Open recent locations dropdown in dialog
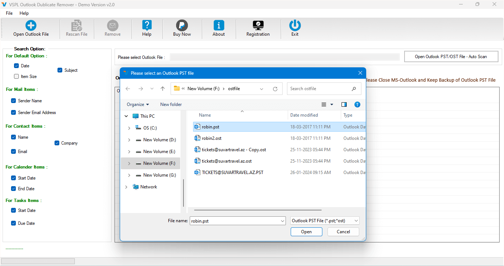Viewport: 504px width, 266px height. pyautogui.click(x=152, y=89)
